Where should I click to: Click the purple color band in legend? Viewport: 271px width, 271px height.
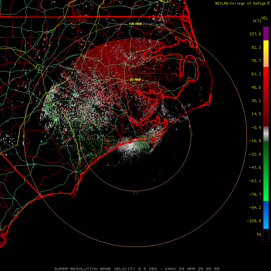266,33
